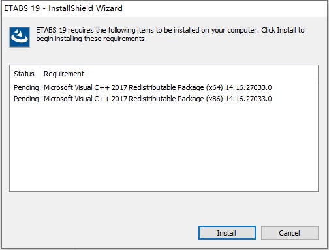Click the "(x86)" label in the second row
This screenshot has height=250, width=329.
coord(215,99)
